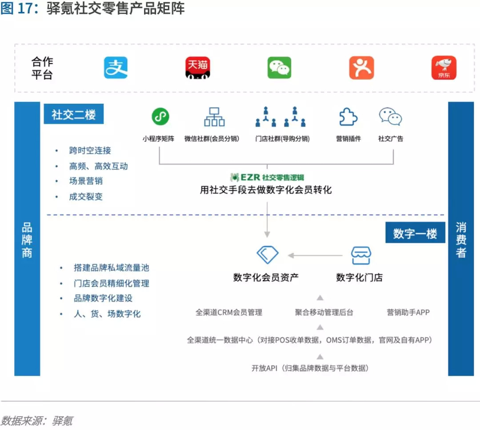Select the green WeChat platform icon
This screenshot has height=430, width=480.
(279, 68)
